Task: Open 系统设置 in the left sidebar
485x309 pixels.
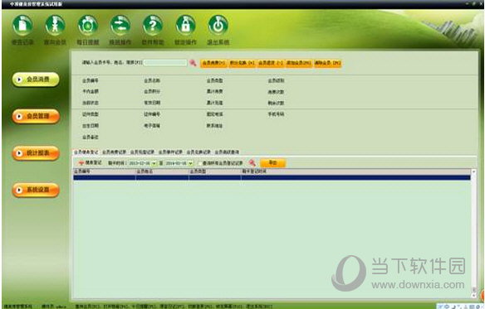Action: (x=36, y=190)
